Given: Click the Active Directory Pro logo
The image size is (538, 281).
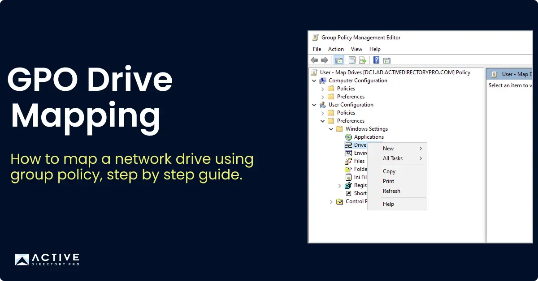Looking at the screenshot, I should tap(47, 260).
